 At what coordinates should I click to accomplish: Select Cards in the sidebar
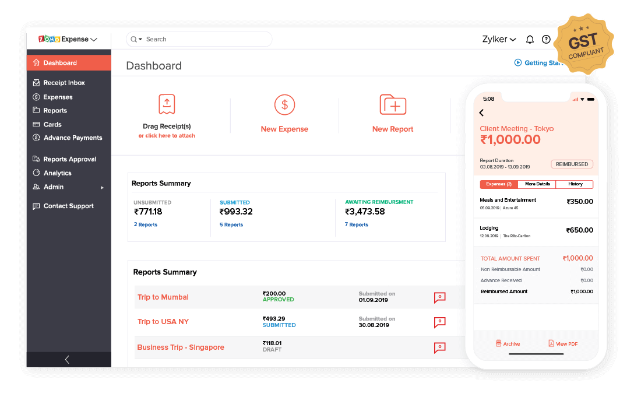(52, 124)
